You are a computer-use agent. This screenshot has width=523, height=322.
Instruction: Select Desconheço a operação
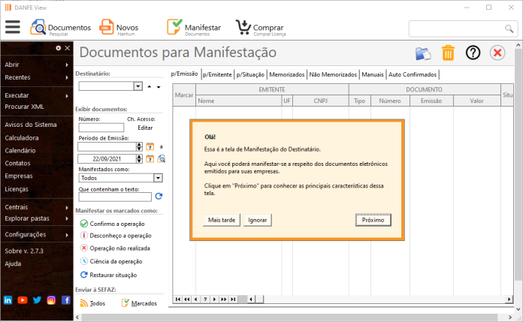(x=116, y=236)
